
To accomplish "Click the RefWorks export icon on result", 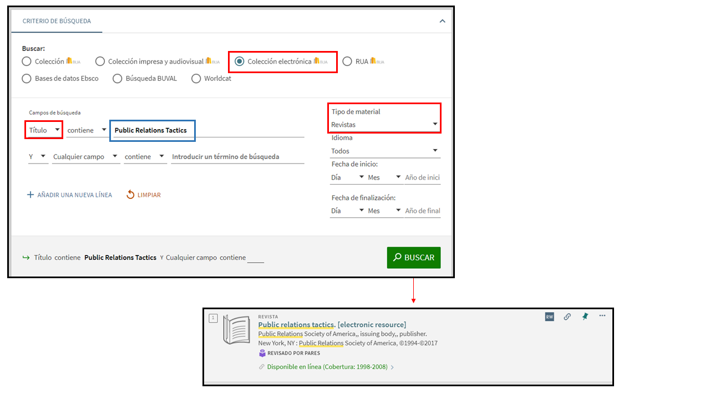I will 549,316.
